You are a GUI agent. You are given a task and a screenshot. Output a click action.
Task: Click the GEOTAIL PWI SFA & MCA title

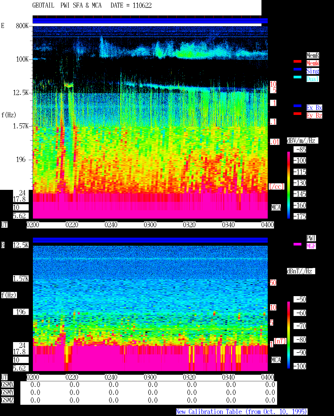point(67,5)
